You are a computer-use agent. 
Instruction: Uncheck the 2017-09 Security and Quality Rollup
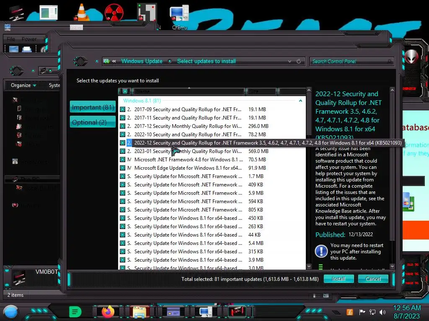(123, 110)
